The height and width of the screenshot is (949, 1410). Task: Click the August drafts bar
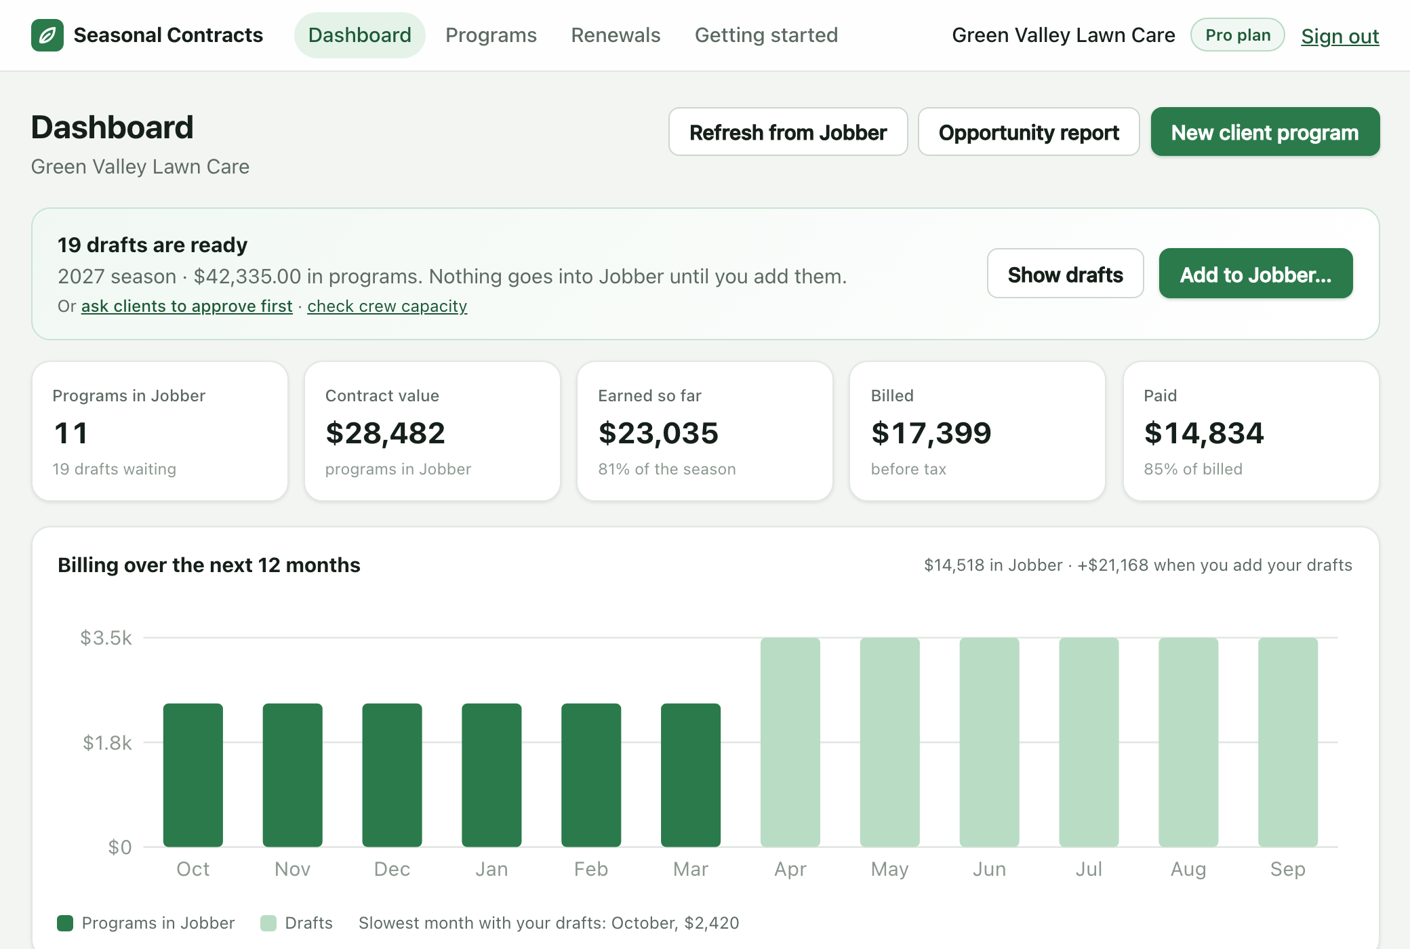point(1188,742)
